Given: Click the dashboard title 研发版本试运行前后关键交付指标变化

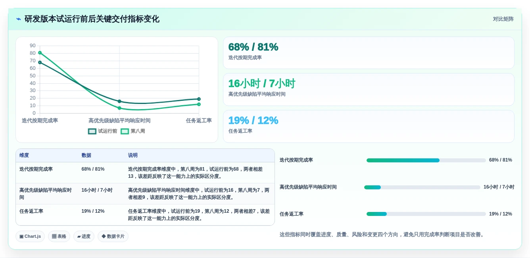Looking at the screenshot, I should coord(92,19).
